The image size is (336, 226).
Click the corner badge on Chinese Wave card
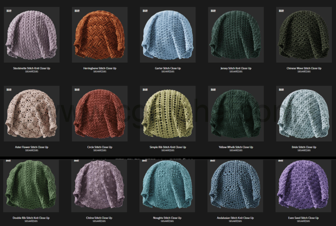[281, 11]
